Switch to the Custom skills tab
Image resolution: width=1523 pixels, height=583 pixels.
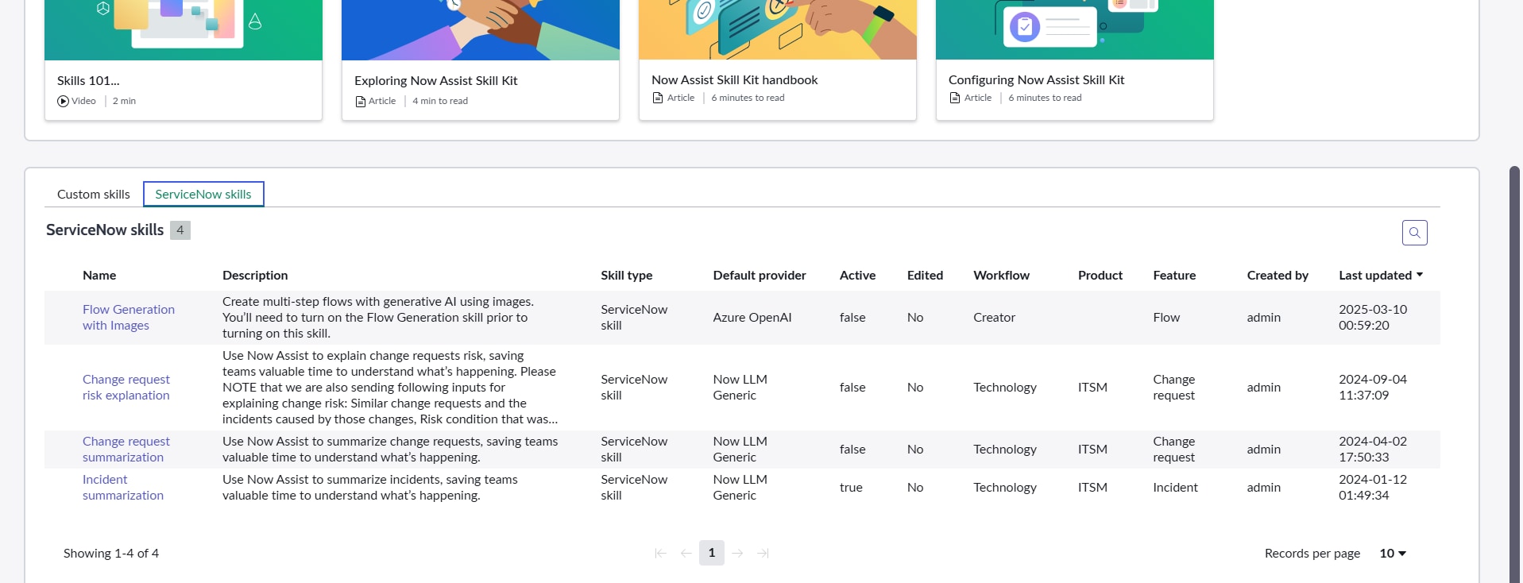(93, 194)
